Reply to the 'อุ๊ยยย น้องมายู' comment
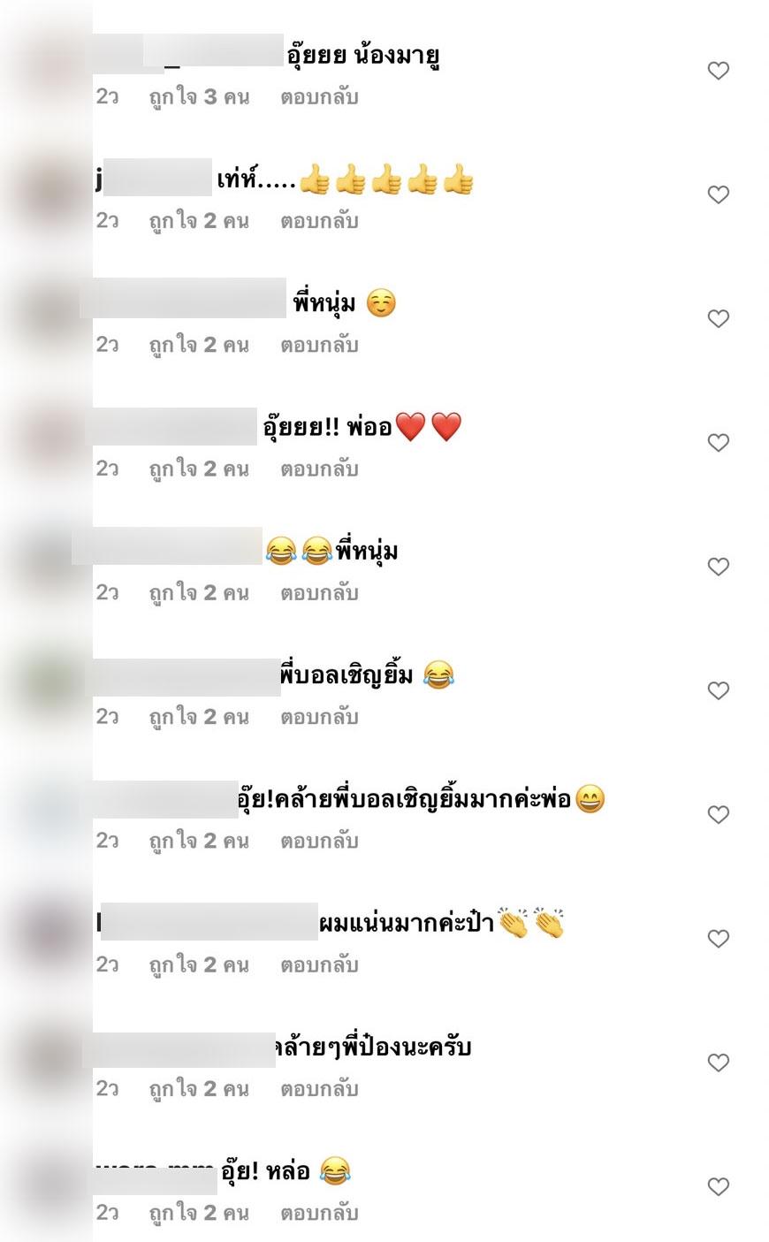The height and width of the screenshot is (1242, 769). point(319,97)
